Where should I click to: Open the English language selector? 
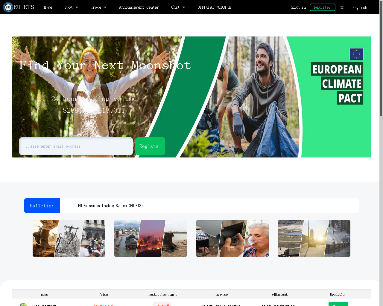(x=360, y=7)
